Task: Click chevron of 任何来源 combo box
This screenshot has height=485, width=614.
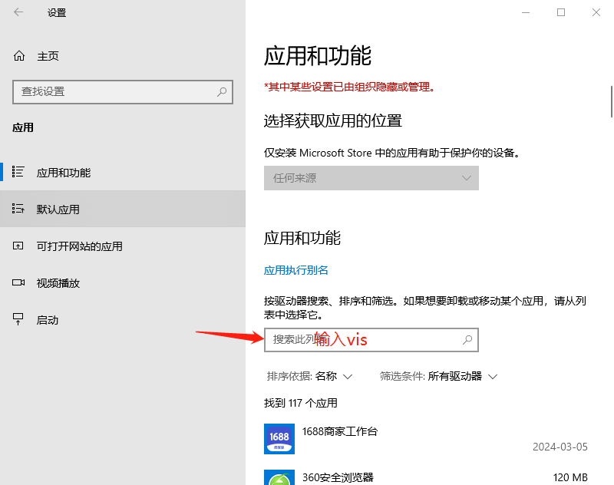Action: [466, 178]
